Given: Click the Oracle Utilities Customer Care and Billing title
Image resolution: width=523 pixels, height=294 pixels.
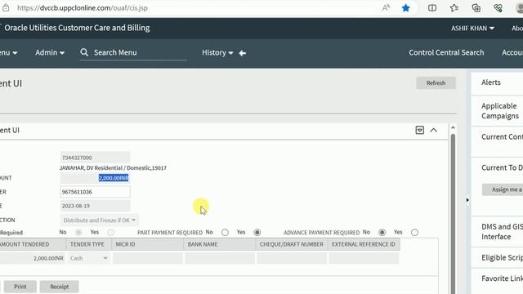Looking at the screenshot, I should point(77,28).
